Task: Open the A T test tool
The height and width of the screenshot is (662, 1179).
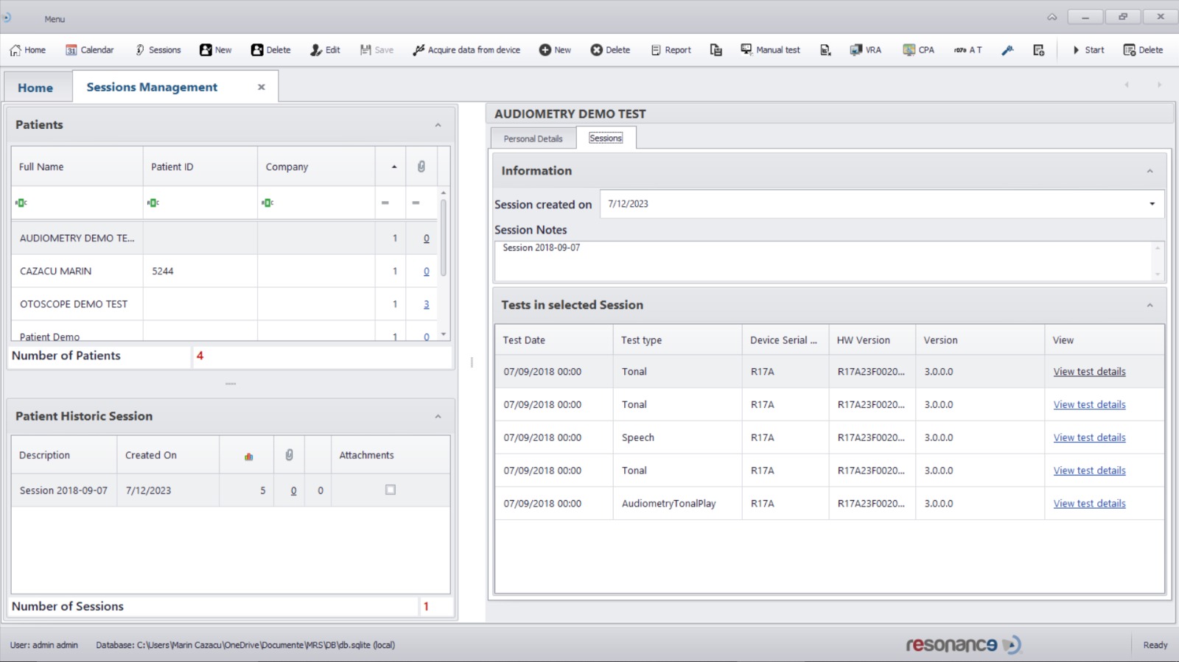Action: [968, 50]
